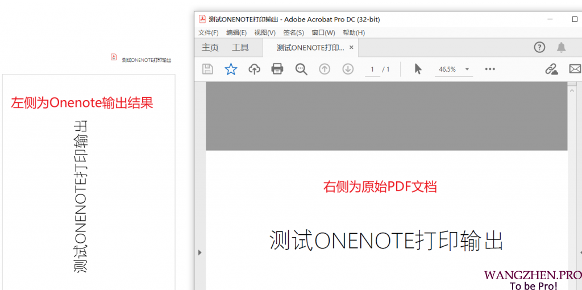Upload the file with the cloud arrow icon
This screenshot has height=290, width=582.
(x=254, y=69)
